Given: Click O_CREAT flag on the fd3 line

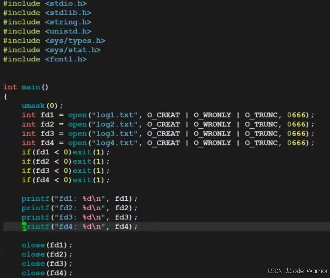Looking at the screenshot, I should click(x=164, y=134).
